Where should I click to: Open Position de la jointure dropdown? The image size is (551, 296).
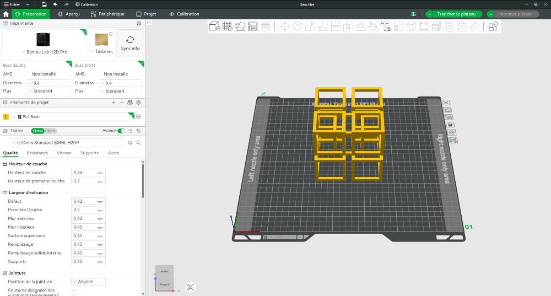pyautogui.click(x=88, y=282)
